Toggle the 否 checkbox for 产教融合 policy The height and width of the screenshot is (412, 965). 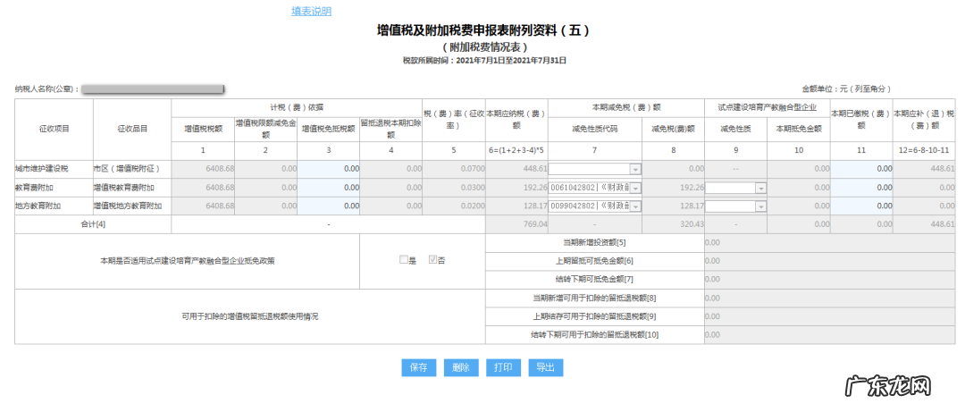432,260
